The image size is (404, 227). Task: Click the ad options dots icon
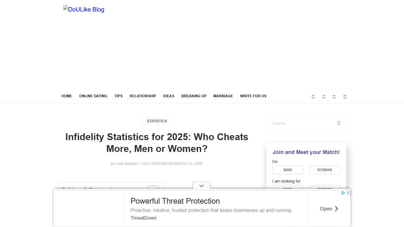(x=348, y=193)
